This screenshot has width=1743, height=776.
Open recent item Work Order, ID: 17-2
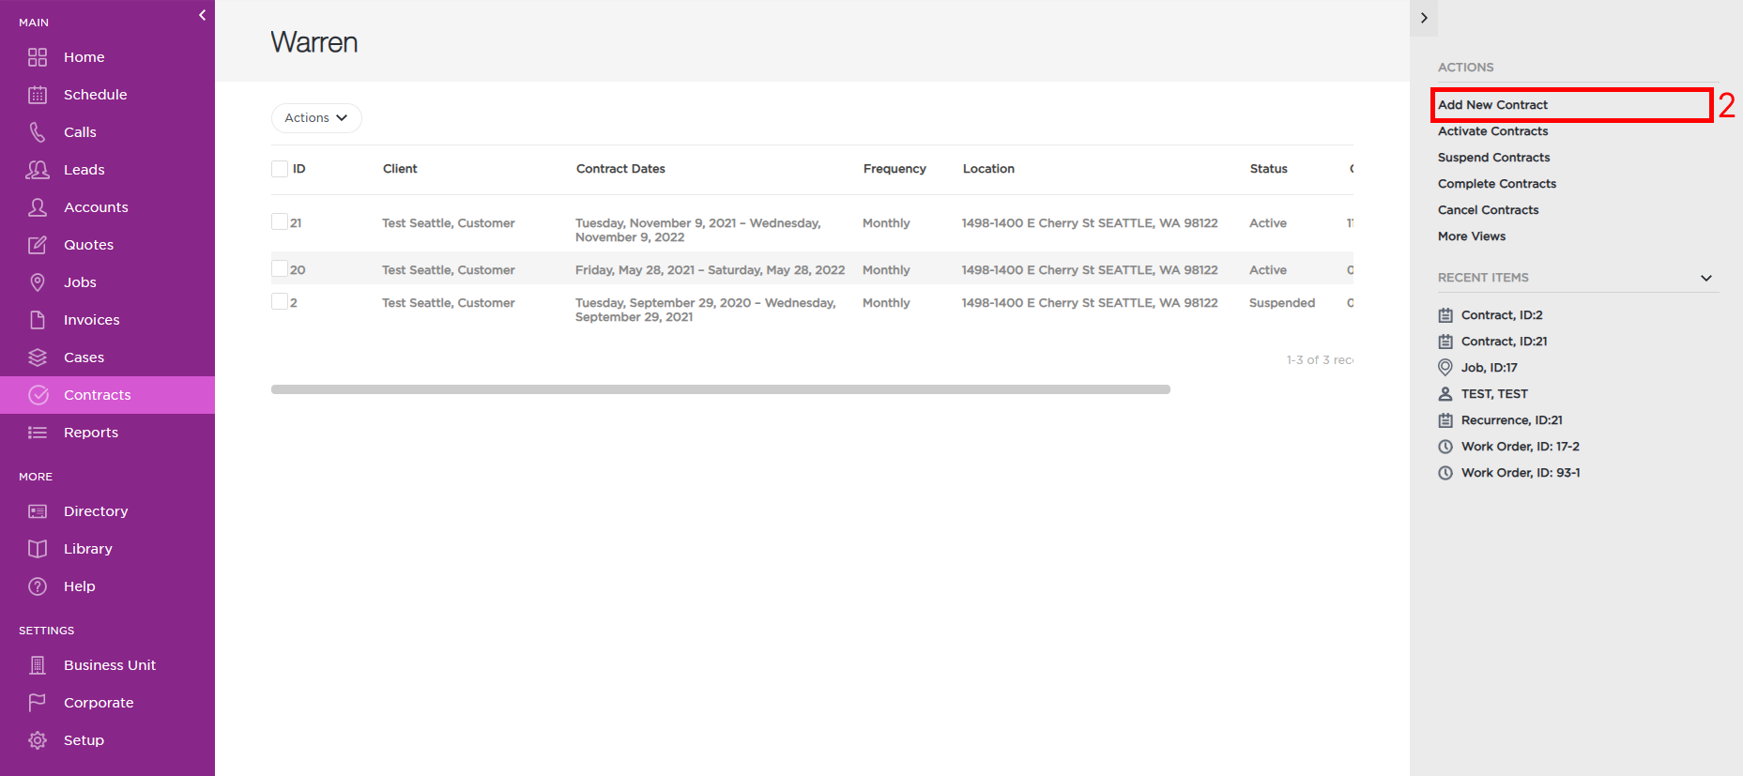(x=1520, y=447)
